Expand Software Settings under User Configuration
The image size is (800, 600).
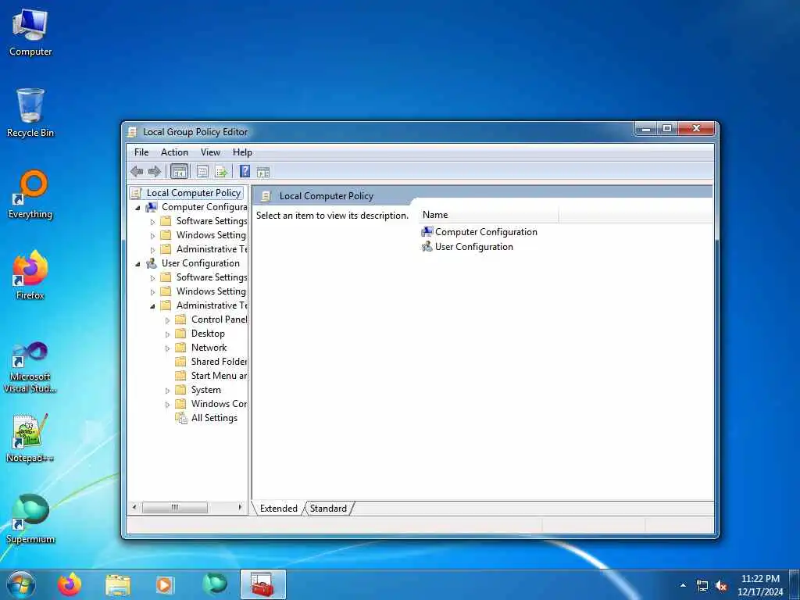click(x=152, y=278)
